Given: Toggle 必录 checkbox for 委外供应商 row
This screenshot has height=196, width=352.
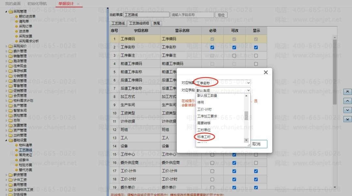Looking at the screenshot, I should click(x=212, y=163).
